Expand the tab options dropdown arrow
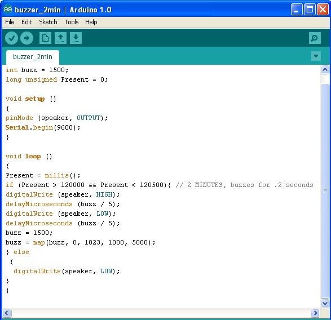 coord(316,56)
